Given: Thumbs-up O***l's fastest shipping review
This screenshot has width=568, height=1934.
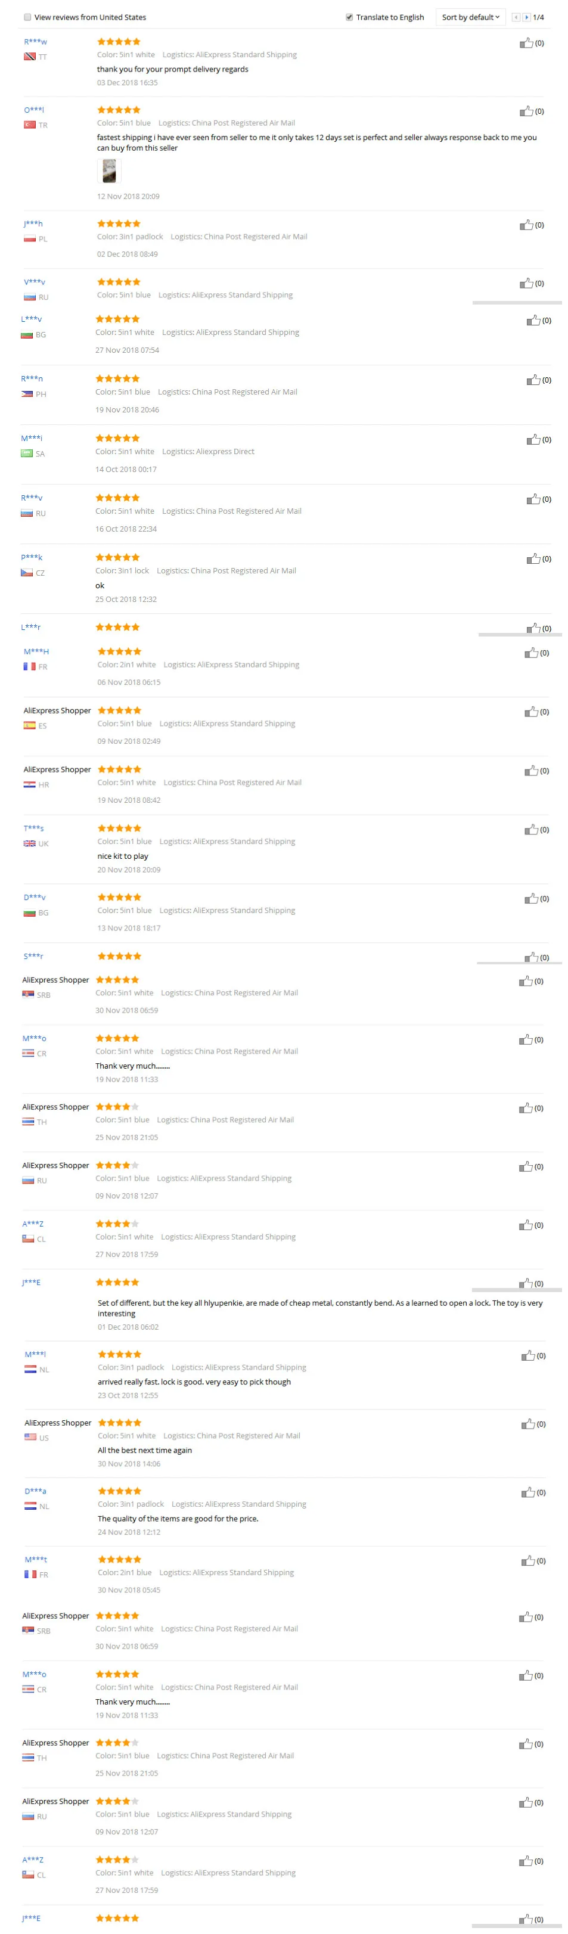Looking at the screenshot, I should click(x=527, y=111).
